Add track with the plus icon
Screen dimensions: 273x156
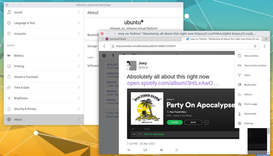140,134
